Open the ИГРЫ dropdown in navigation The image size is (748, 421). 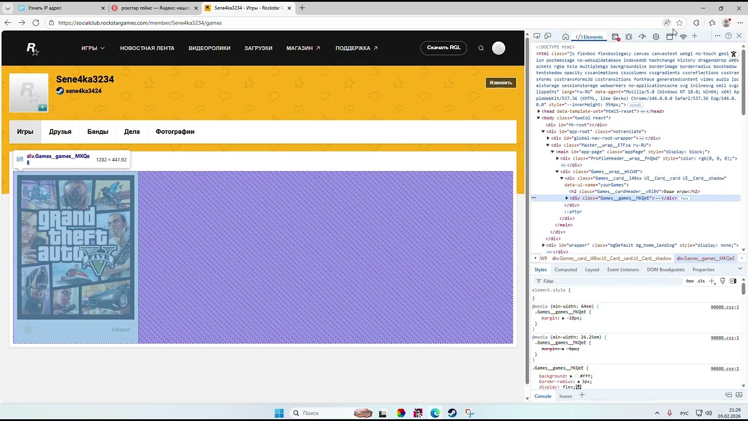(93, 48)
